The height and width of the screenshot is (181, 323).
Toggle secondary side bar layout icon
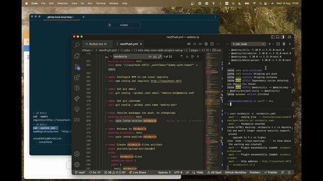283,37
